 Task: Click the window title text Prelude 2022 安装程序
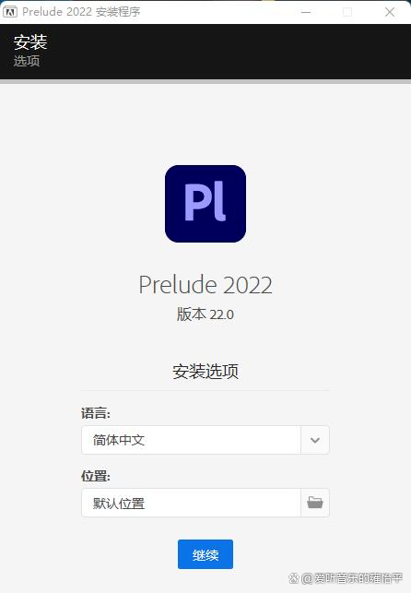point(81,12)
